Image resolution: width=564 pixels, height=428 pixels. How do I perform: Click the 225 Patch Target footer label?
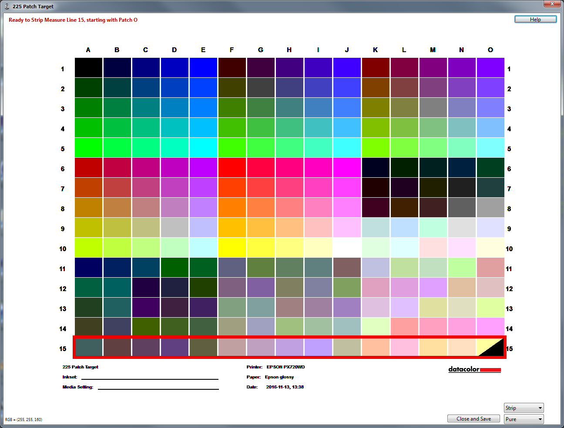tap(81, 367)
